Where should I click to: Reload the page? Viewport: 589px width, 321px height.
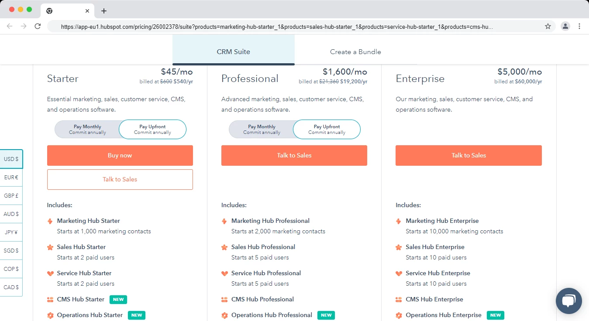click(x=38, y=26)
